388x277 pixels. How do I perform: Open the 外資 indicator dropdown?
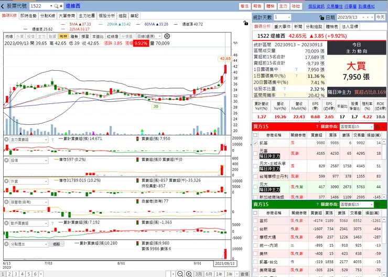(29, 181)
